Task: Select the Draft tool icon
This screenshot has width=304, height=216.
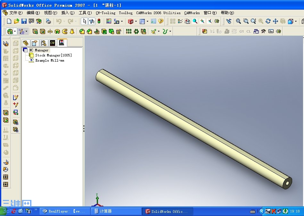Action: (111, 31)
